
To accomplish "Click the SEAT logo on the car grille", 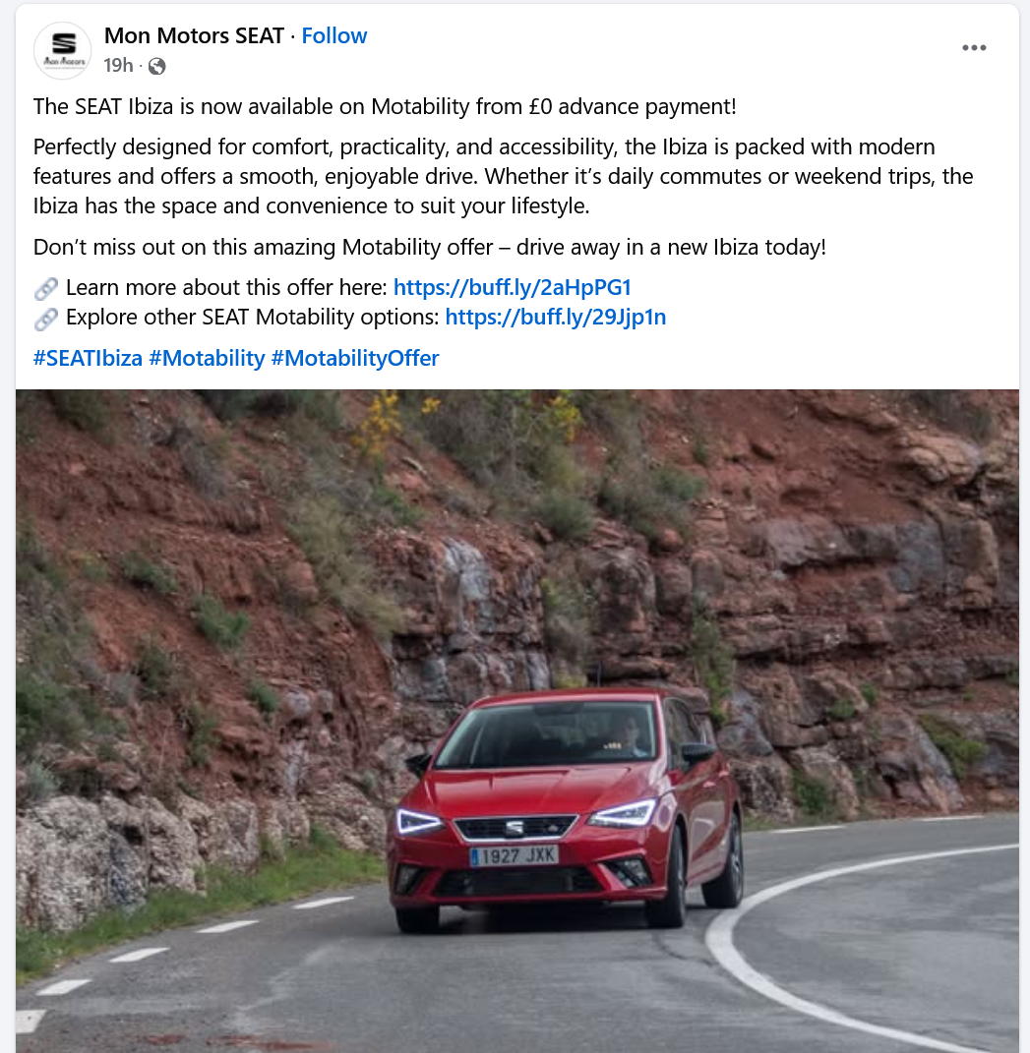I will click(x=514, y=828).
